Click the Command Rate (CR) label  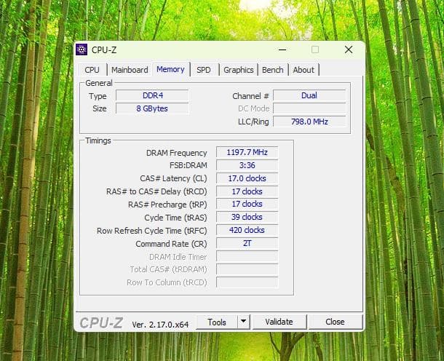(171, 244)
